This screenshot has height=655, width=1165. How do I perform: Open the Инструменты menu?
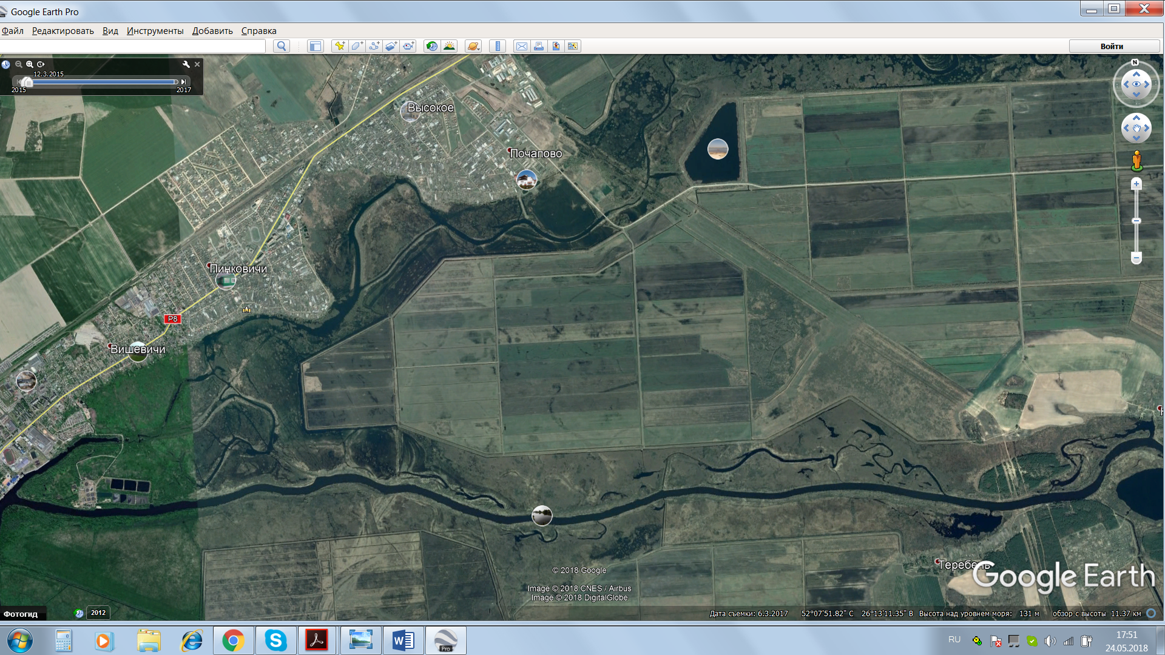click(x=155, y=31)
